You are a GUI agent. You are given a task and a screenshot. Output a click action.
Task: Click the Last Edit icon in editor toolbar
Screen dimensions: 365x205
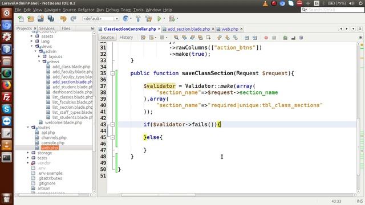(143, 38)
